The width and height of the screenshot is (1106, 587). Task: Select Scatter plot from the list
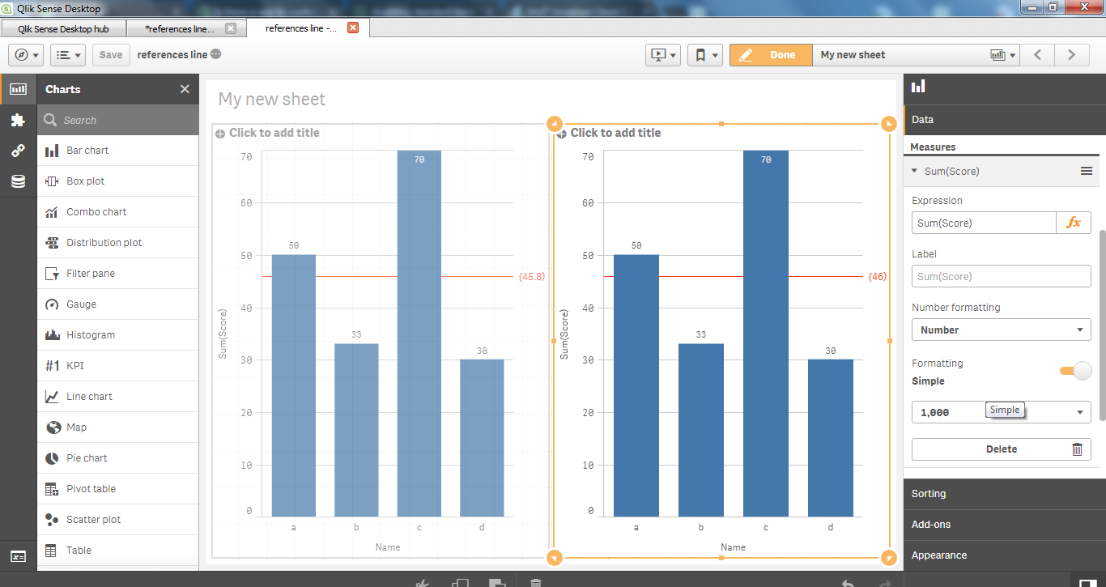point(118,520)
